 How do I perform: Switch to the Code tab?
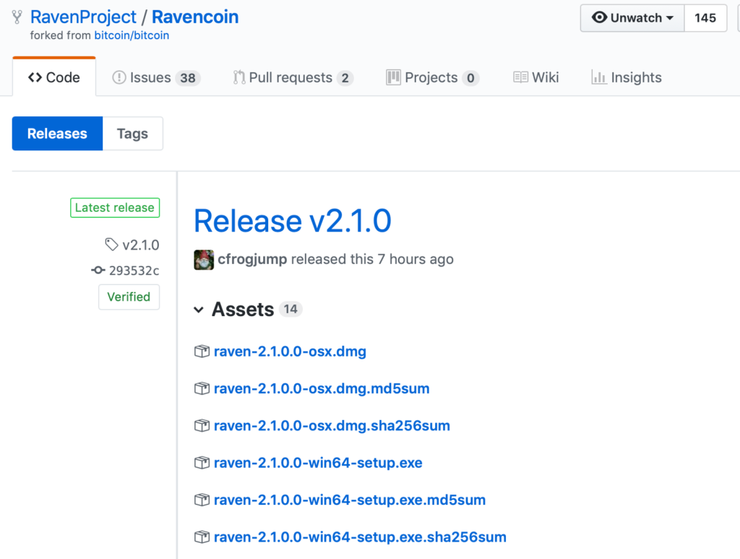pyautogui.click(x=54, y=77)
